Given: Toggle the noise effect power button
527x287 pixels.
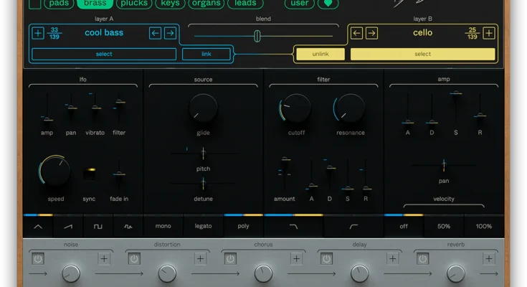Looking at the screenshot, I should tap(37, 258).
